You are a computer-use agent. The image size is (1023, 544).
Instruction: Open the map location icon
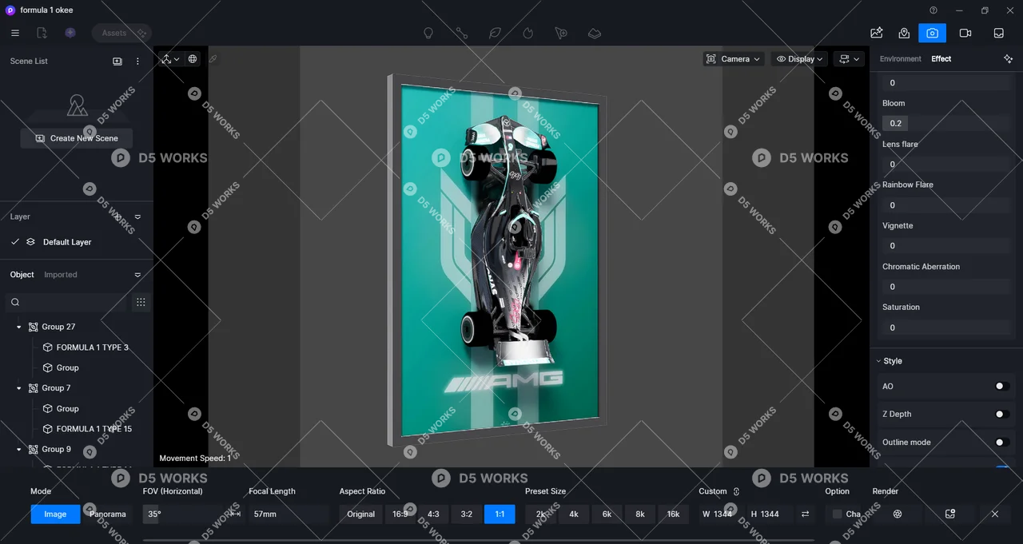(904, 33)
